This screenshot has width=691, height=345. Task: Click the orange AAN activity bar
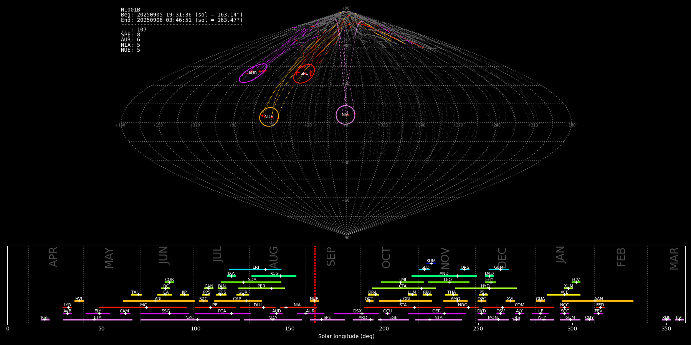point(598,301)
